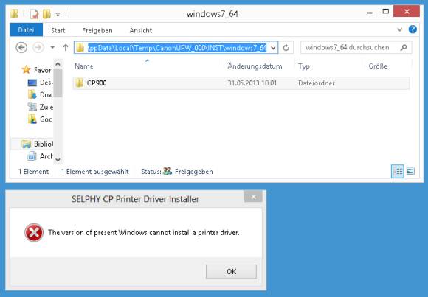Open the Explorer help icon
This screenshot has height=297, width=428.
tap(413, 29)
